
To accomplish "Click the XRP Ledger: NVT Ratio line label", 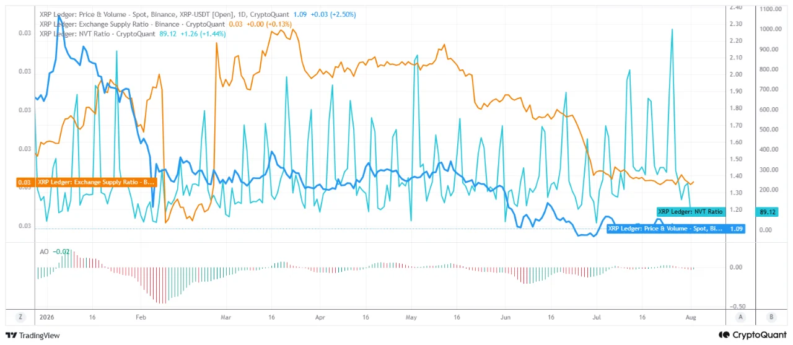I will point(690,212).
